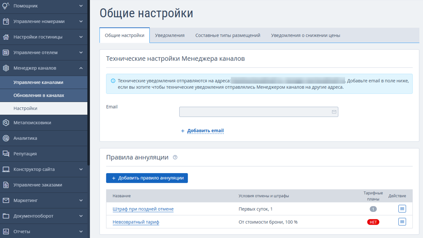Click the Управление отелем icon

coord(6,52)
